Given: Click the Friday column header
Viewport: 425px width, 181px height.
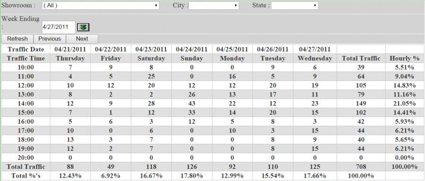Looking at the screenshot, I should point(110,58).
